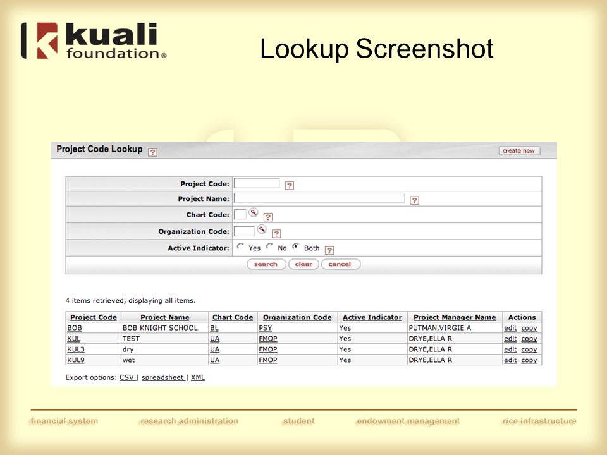Open project code KUL link
The height and width of the screenshot is (455, 607).
tap(73, 339)
